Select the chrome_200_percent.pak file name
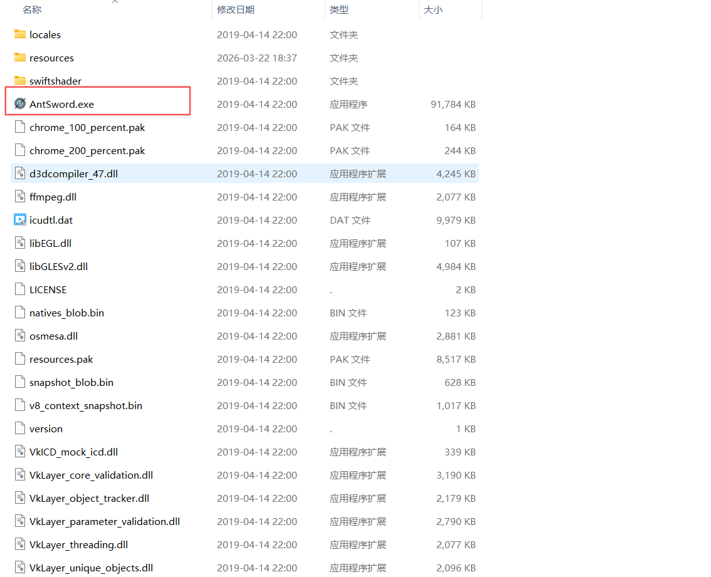The image size is (711, 577). click(87, 151)
